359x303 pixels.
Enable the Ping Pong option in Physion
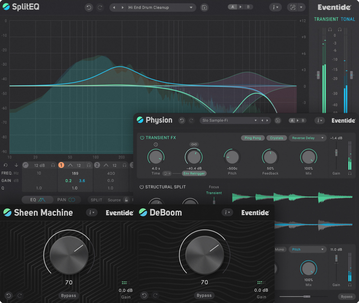point(253,138)
